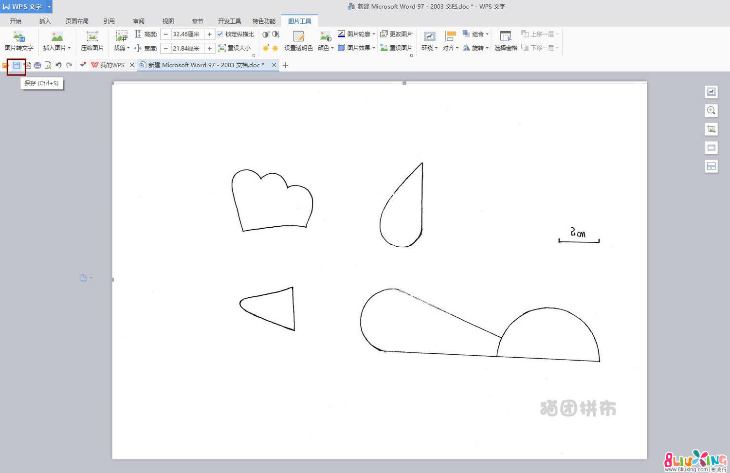Open the 章节 ribbon tab
This screenshot has height=473, width=730.
pyautogui.click(x=198, y=21)
